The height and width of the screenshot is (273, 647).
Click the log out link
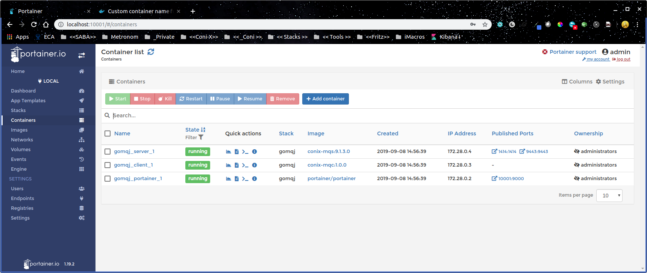coord(621,59)
